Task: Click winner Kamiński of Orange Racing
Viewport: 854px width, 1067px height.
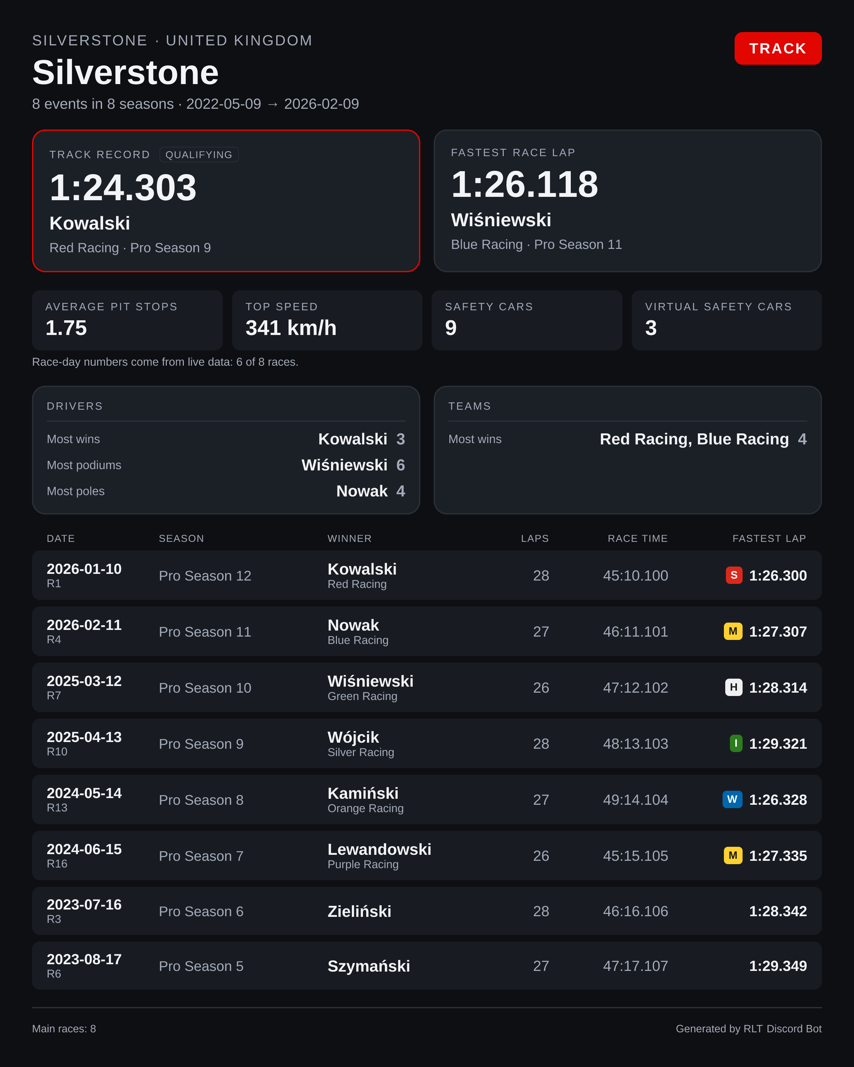Action: (x=363, y=793)
